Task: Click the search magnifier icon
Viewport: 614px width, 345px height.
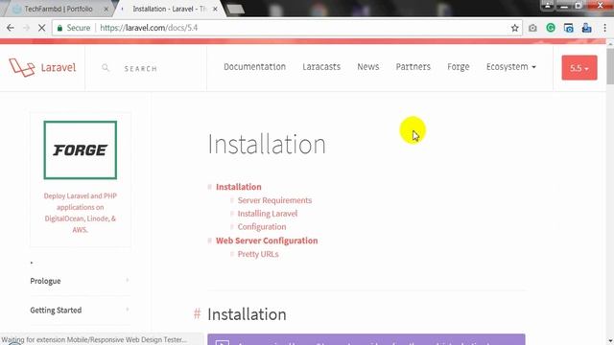Action: (x=106, y=68)
